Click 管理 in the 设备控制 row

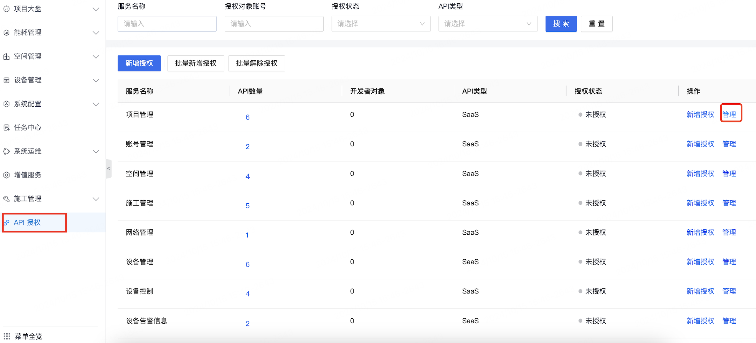point(729,291)
